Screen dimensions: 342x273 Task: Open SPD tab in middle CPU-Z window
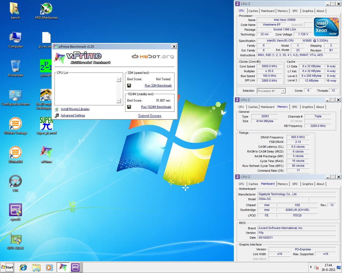click(294, 107)
